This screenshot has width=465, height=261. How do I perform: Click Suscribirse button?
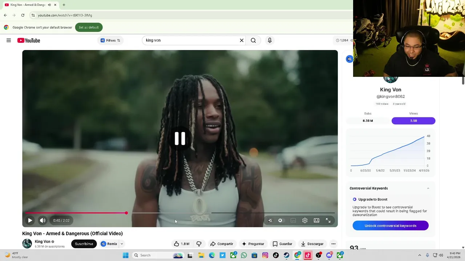point(84,244)
